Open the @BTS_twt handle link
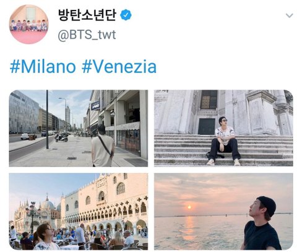 click(87, 35)
